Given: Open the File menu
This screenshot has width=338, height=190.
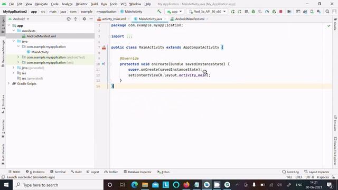Looking at the screenshot, I should 12,4.
